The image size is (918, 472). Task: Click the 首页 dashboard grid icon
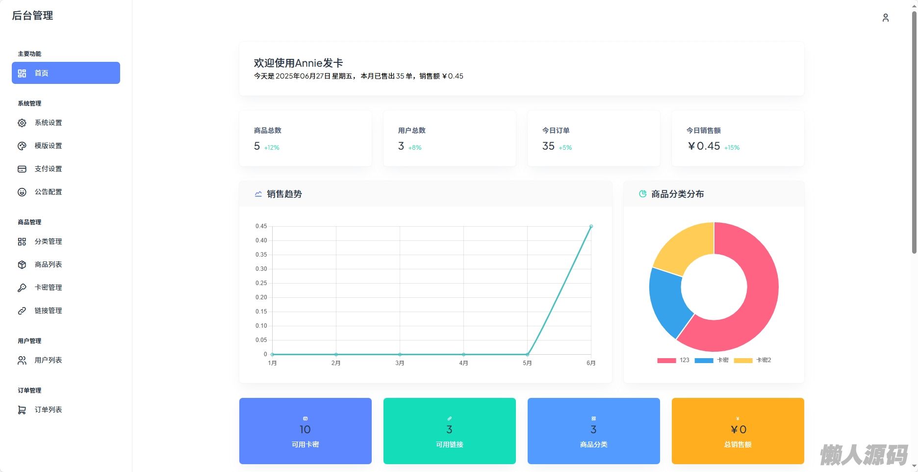22,73
